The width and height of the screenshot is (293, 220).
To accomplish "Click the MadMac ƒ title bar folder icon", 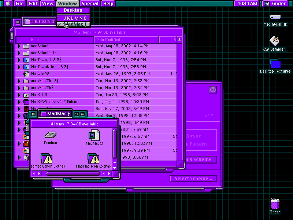I will [44, 114].
